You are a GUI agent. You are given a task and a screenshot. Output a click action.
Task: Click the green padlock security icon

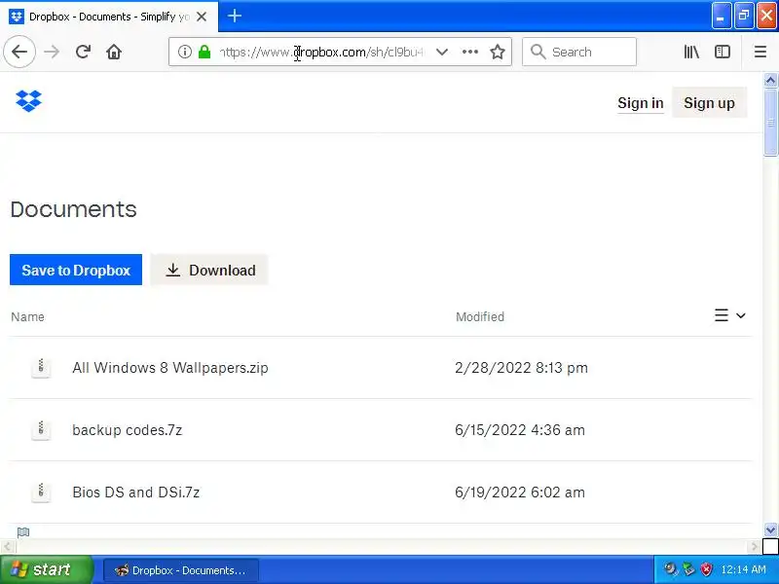(x=204, y=52)
